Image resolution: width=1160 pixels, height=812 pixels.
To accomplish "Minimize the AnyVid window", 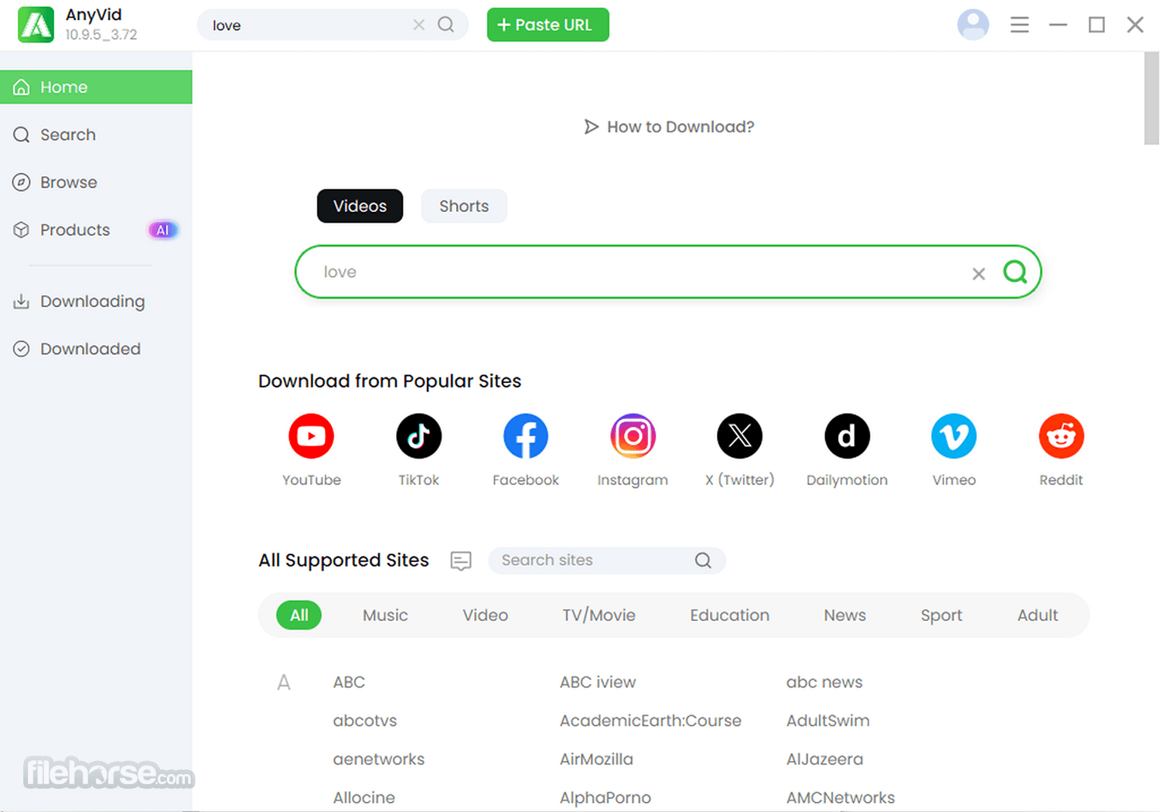I will click(1058, 25).
